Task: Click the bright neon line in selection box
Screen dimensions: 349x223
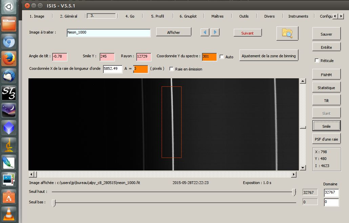Action: coord(172,122)
